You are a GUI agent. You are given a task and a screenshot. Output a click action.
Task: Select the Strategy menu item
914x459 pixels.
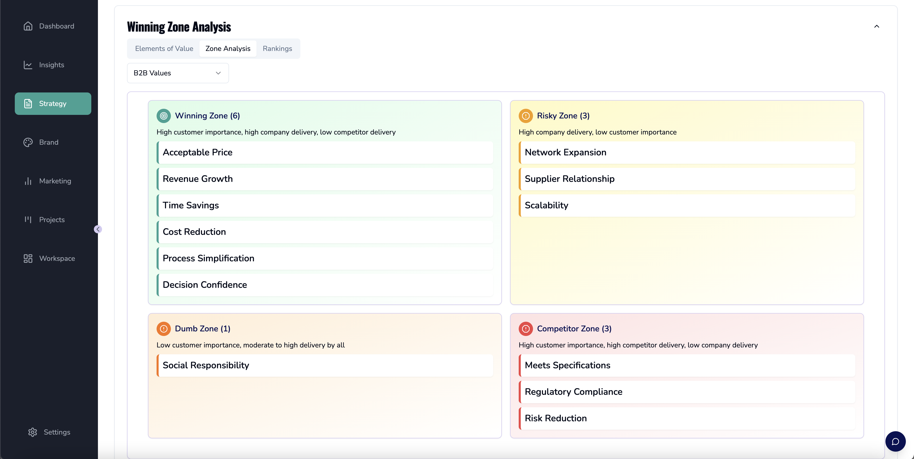pyautogui.click(x=53, y=103)
